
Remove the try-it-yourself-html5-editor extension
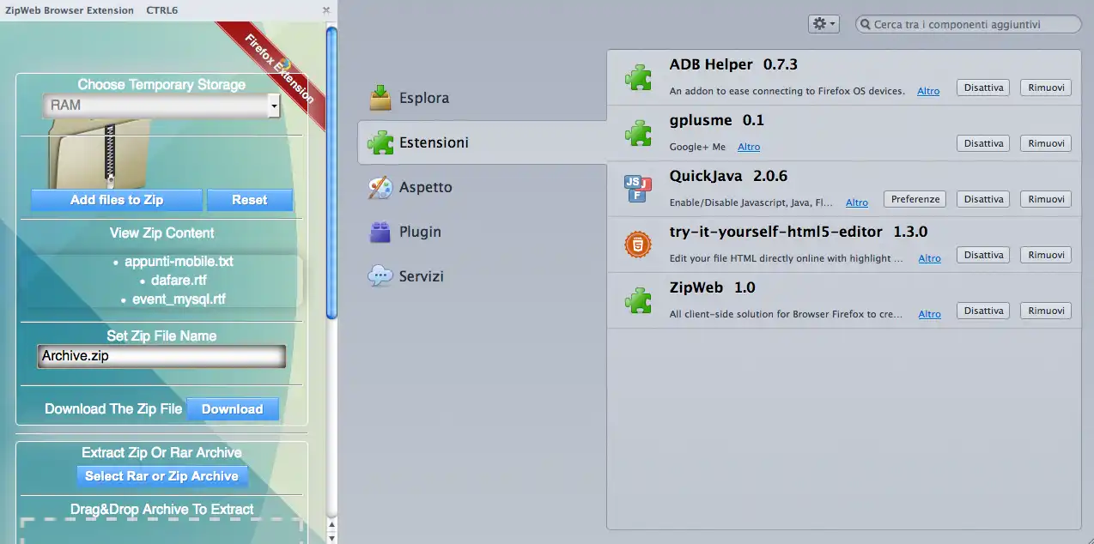click(1046, 255)
